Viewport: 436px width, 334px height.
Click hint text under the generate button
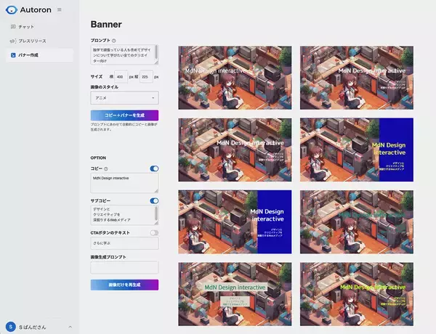124,127
